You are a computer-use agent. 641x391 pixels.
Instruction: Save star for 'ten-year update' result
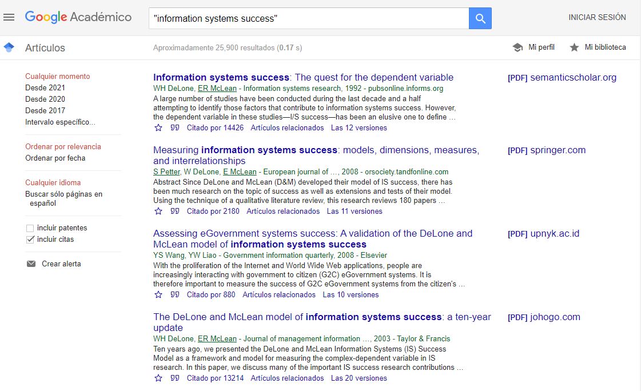[x=158, y=378]
